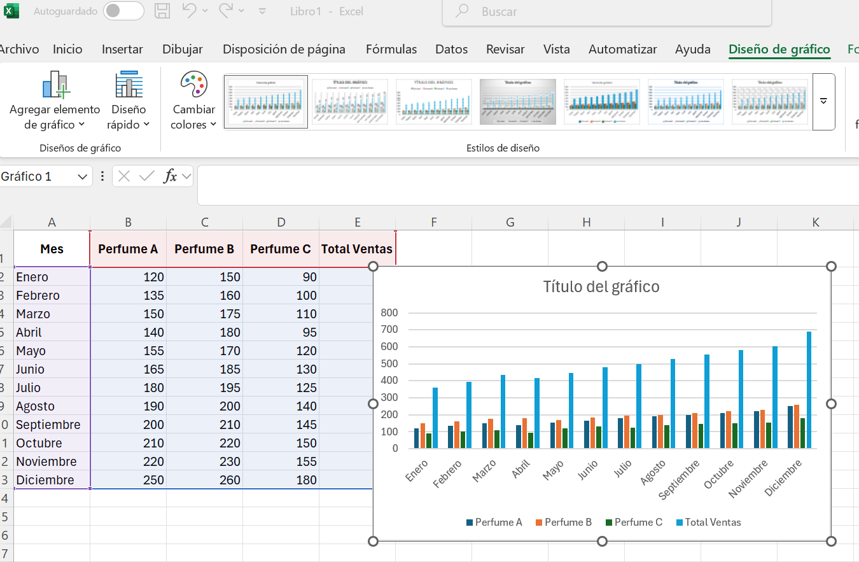Open the Insertar ribbon tab
859x562 pixels.
coord(122,49)
